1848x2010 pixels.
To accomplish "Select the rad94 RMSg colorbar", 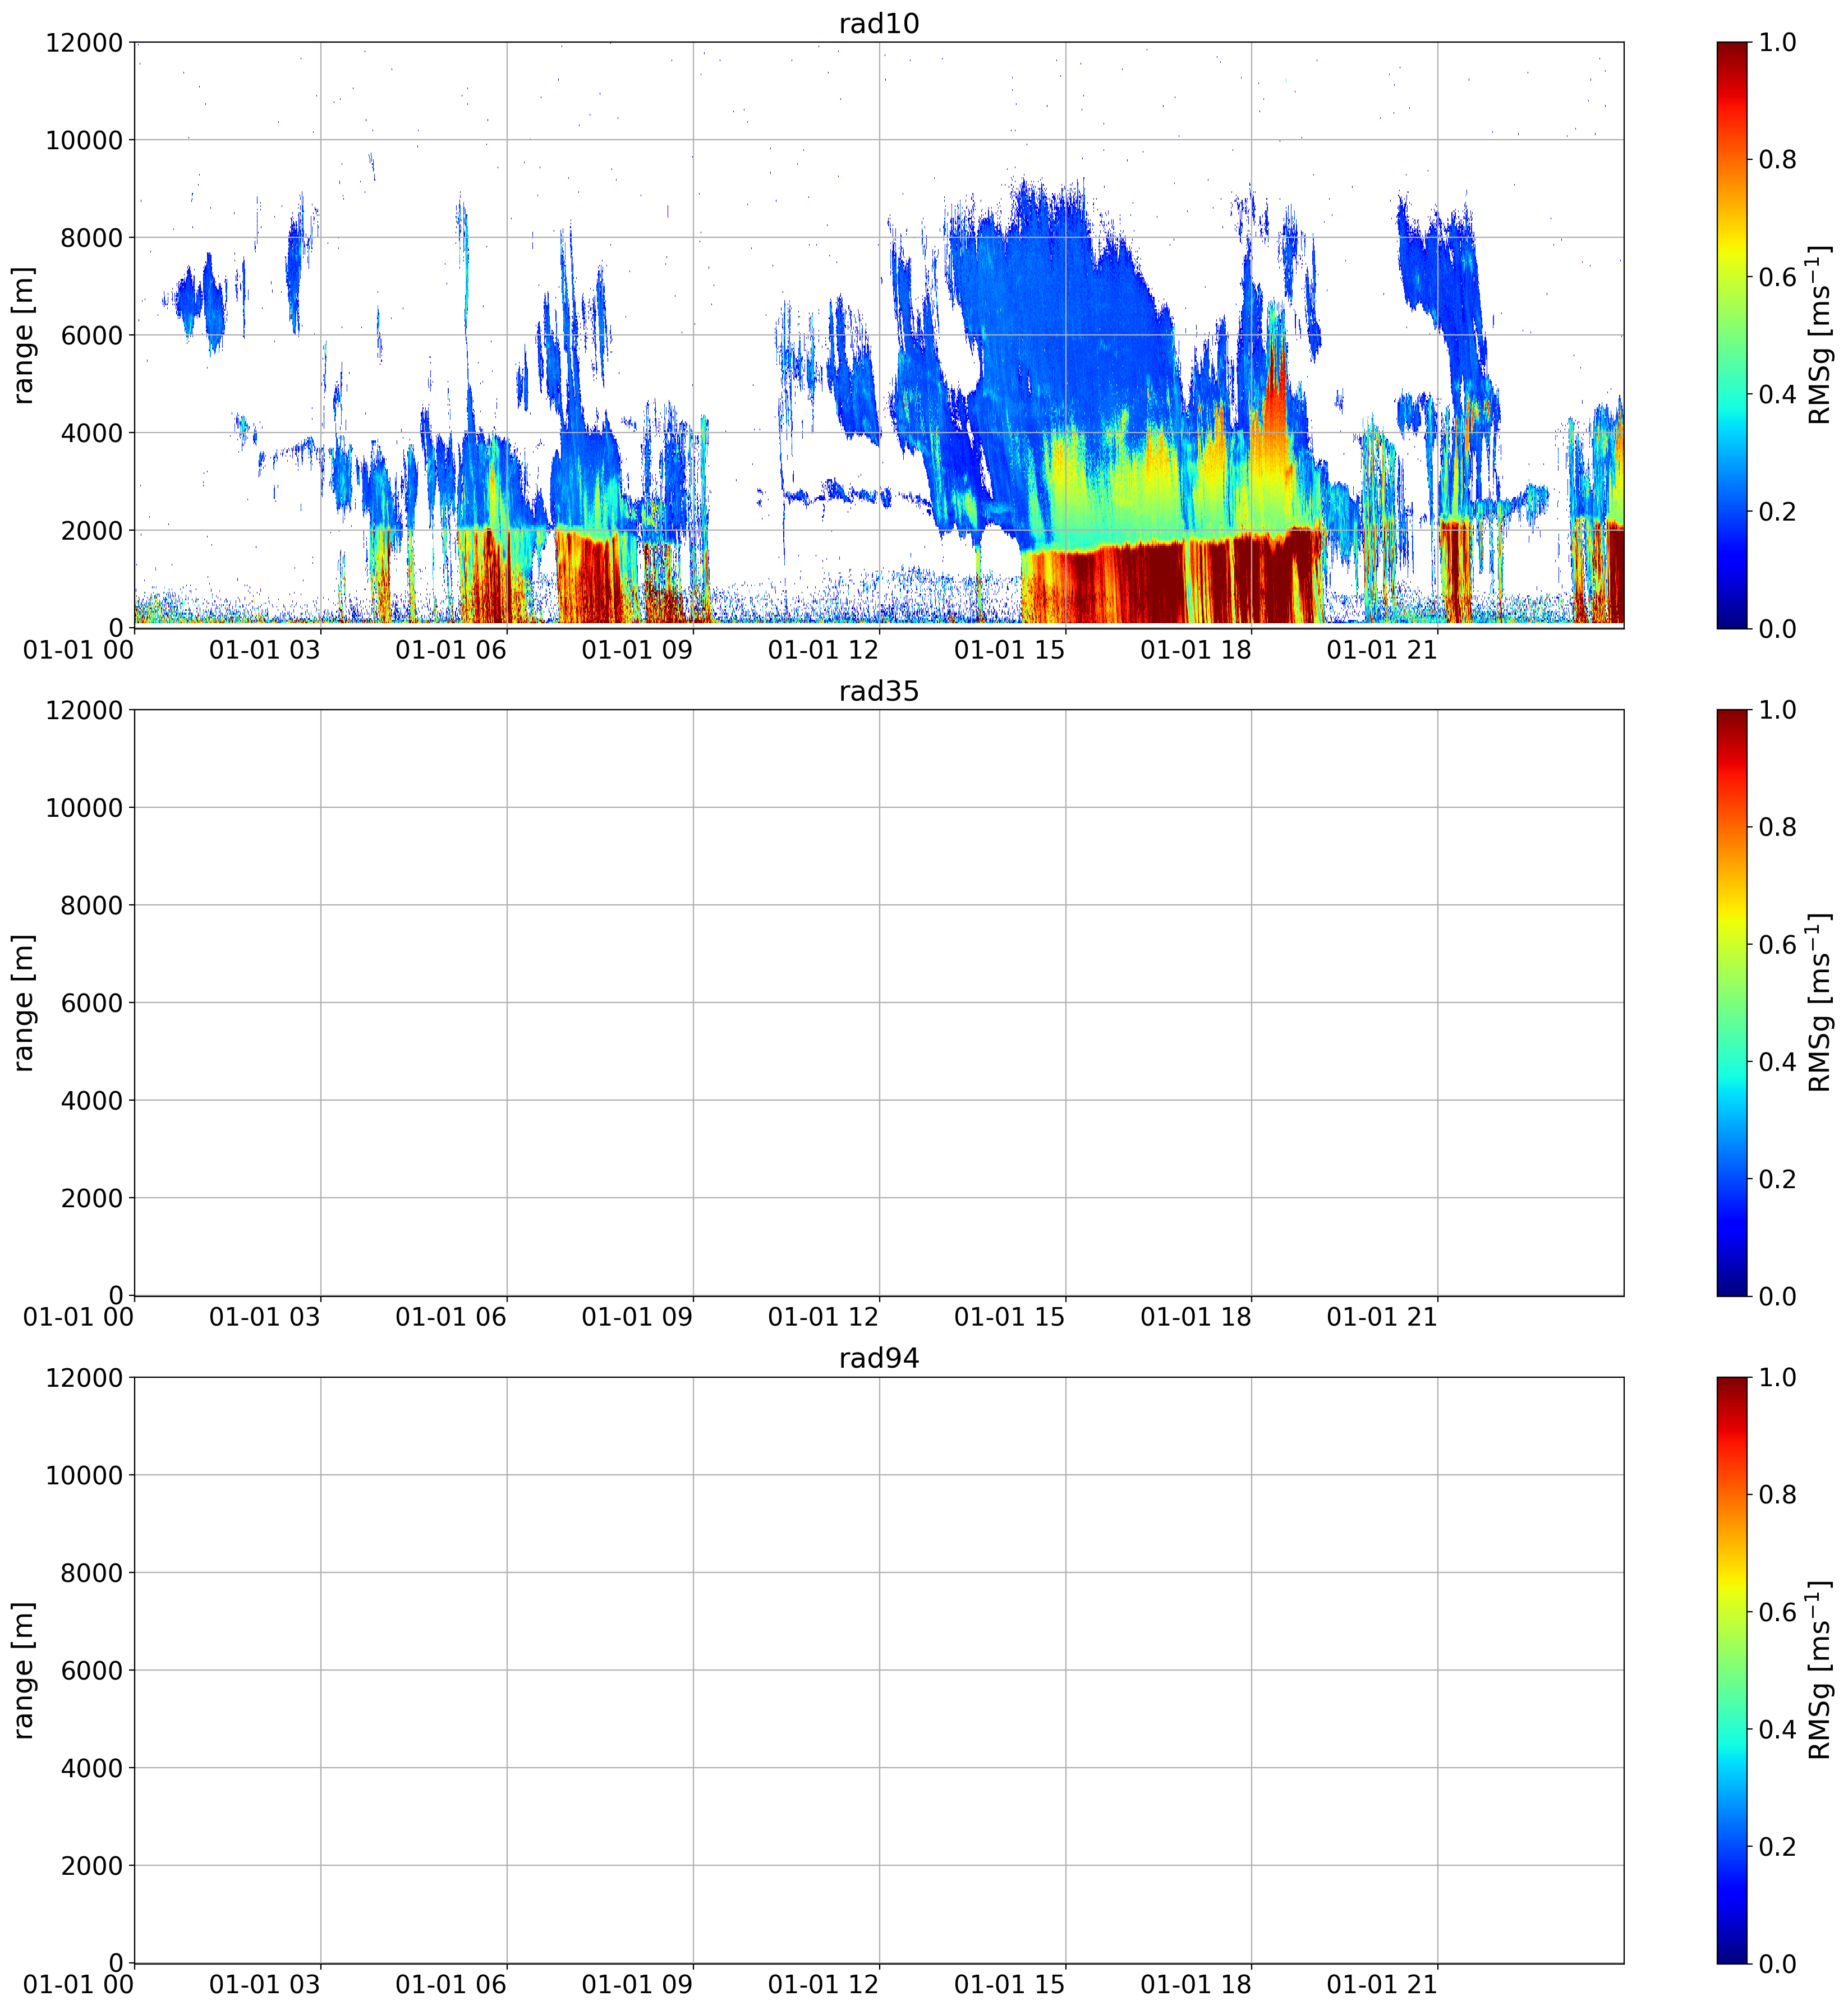I will click(1732, 1670).
